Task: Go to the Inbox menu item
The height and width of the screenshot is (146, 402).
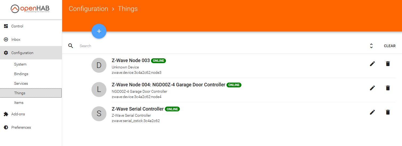Action: (x=16, y=39)
